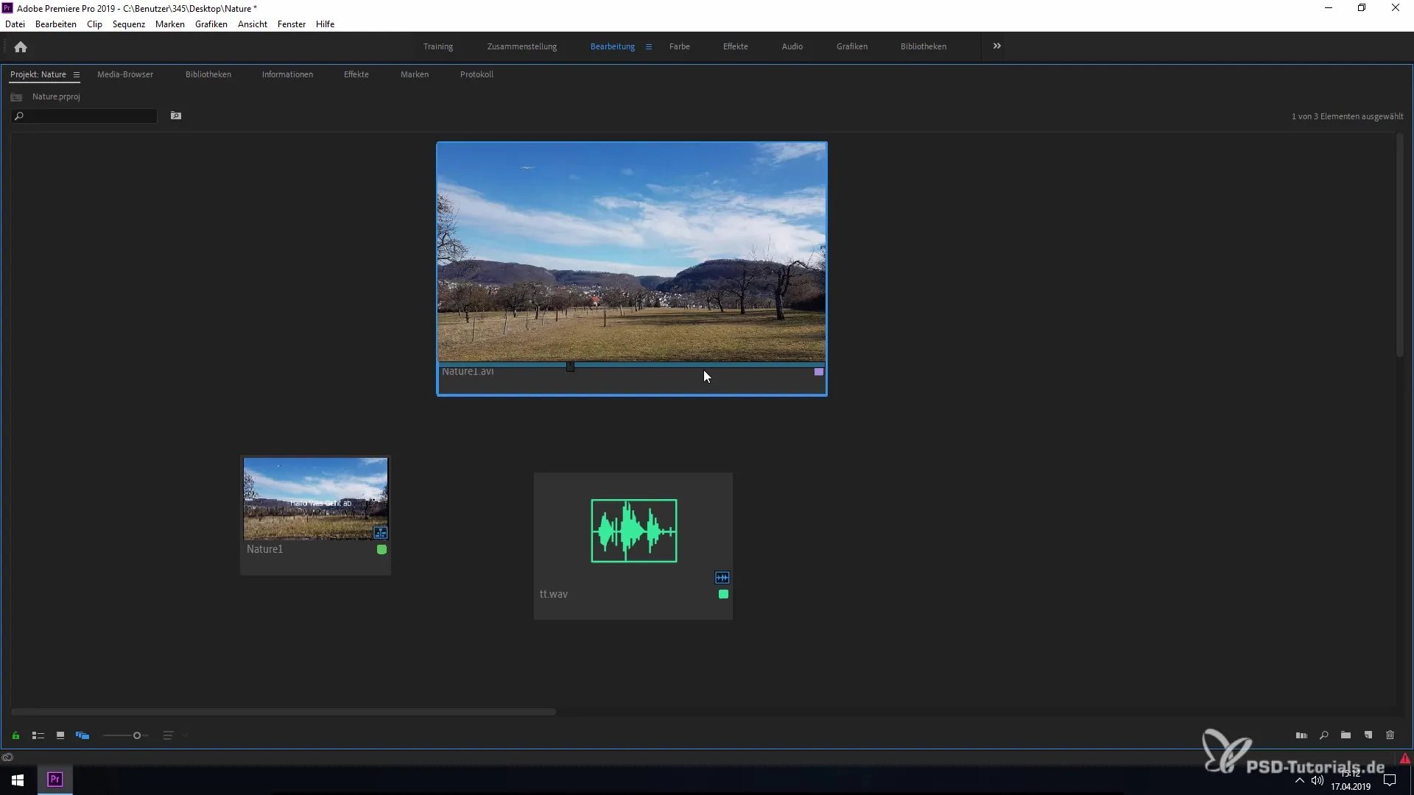The image size is (1414, 795).
Task: Open the Bearbeiten menu
Action: (x=56, y=24)
